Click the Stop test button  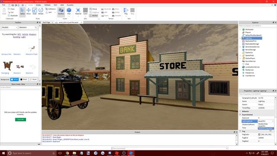[x=132, y=11]
